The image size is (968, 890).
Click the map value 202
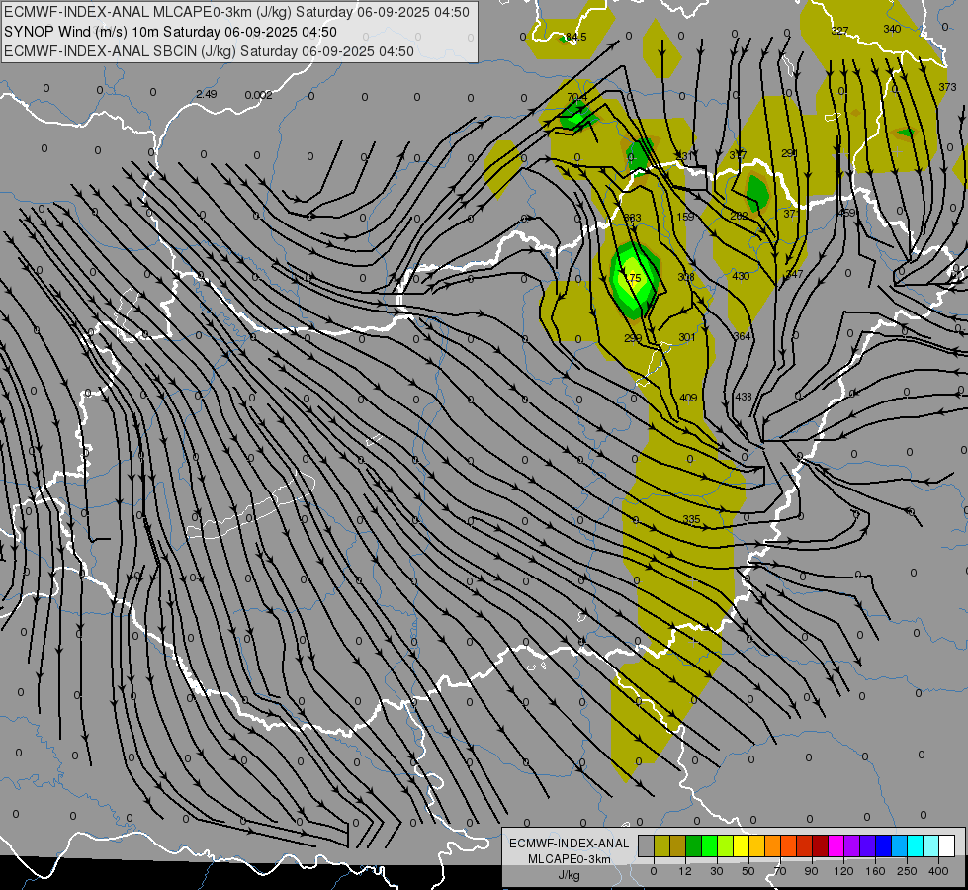[x=739, y=216]
